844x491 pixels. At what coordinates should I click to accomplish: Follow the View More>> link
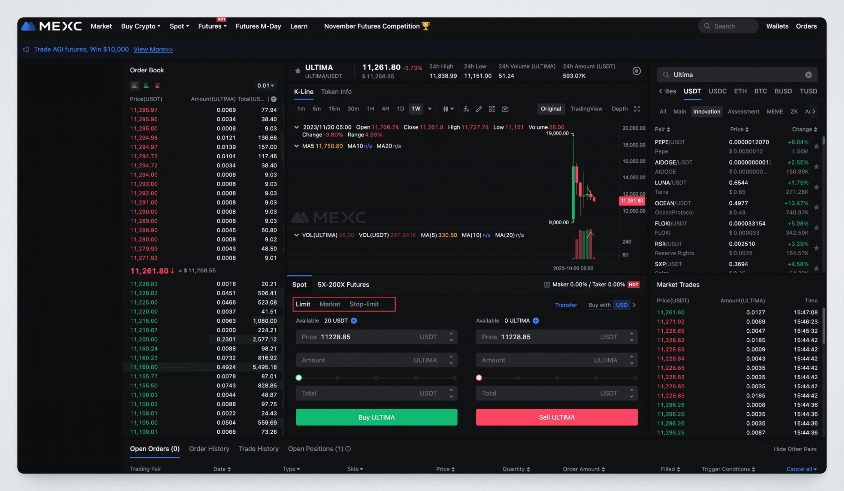click(x=153, y=50)
